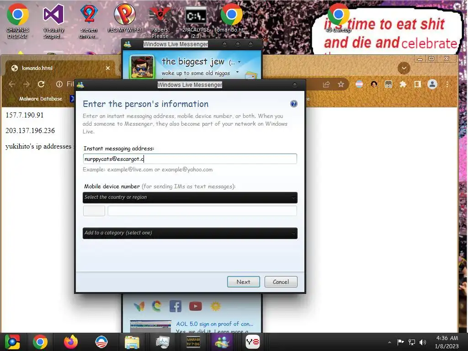Image resolution: width=468 pixels, height=351 pixels.
Task: Click the IP address 157.7.190.91
Action: [25, 115]
